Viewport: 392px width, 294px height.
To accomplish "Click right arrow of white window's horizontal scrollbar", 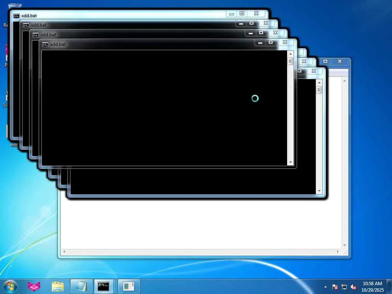I will [x=338, y=252].
